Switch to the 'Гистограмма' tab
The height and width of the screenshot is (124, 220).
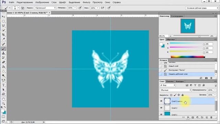(177, 16)
